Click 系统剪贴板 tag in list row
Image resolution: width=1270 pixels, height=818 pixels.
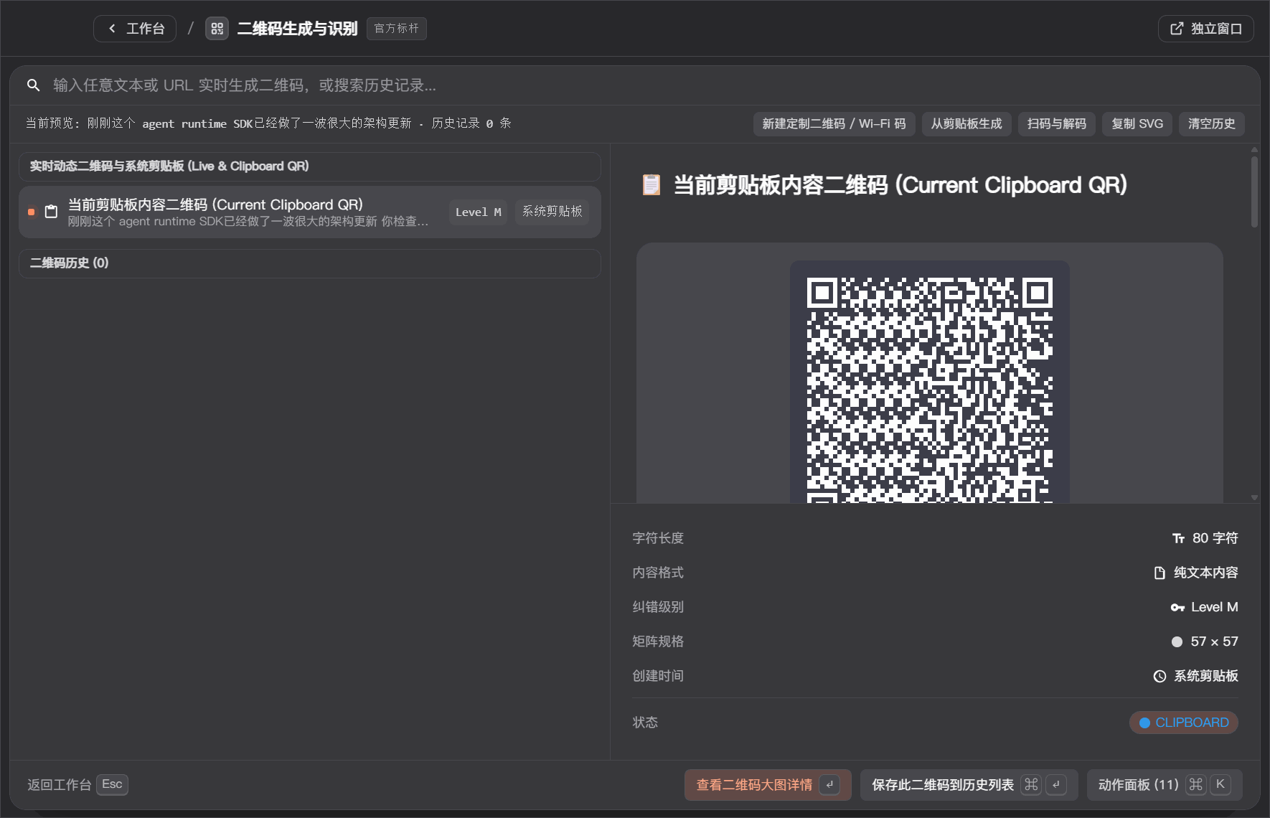[552, 212]
